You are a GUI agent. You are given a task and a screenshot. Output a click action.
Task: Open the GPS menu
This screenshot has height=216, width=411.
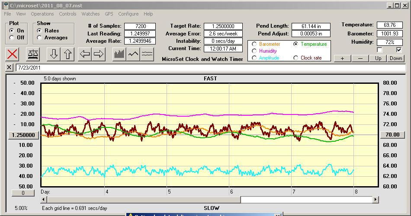[x=109, y=14]
